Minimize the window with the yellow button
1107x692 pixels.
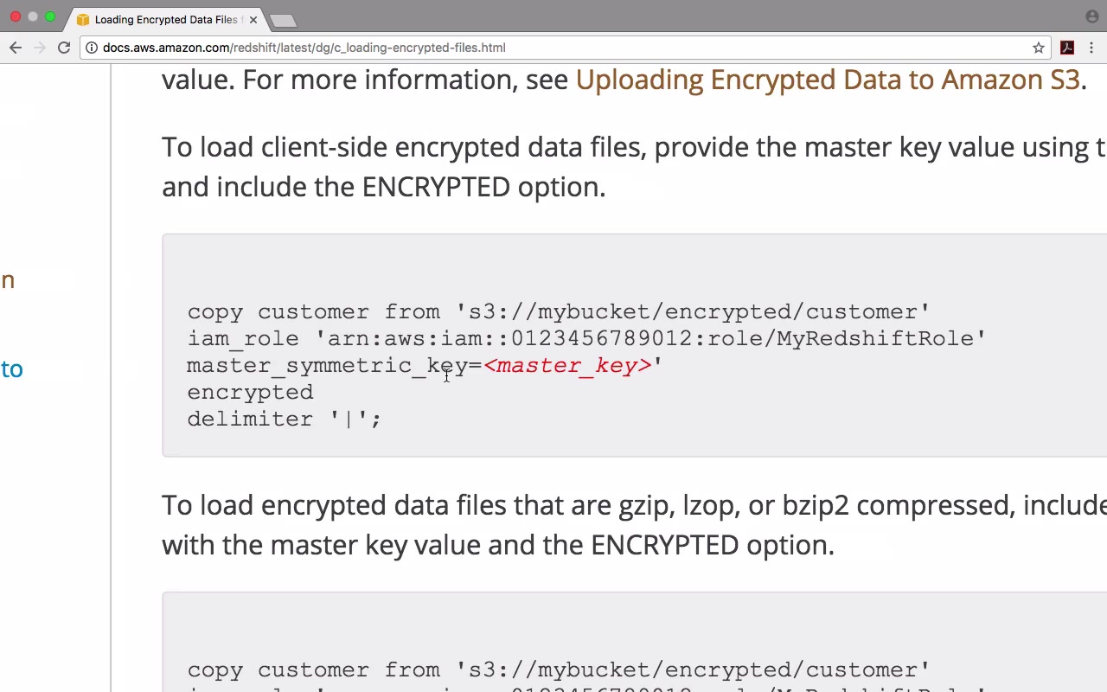[x=33, y=16]
